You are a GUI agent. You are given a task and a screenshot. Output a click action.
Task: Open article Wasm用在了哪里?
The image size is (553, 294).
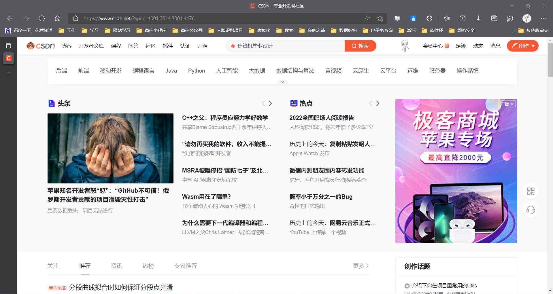206,197
